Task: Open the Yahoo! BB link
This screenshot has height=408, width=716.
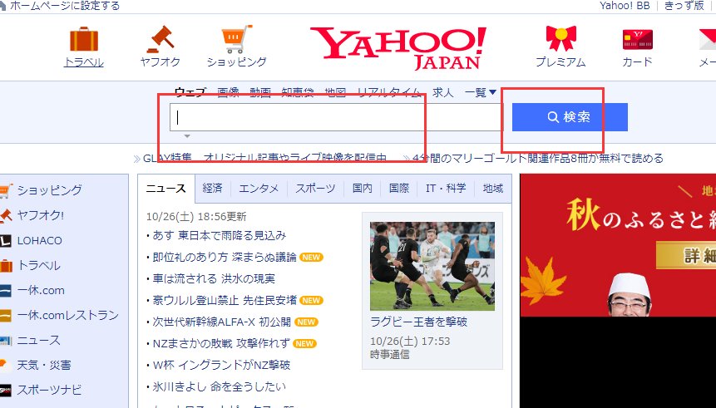Action: pos(625,6)
